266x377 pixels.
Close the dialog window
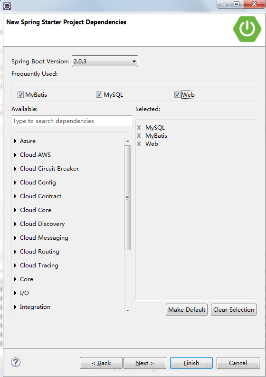pyautogui.click(x=254, y=4)
